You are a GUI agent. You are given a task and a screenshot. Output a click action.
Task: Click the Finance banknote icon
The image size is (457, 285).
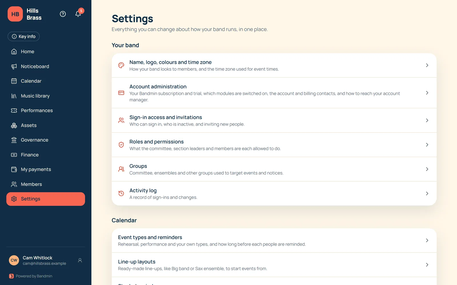(14, 155)
